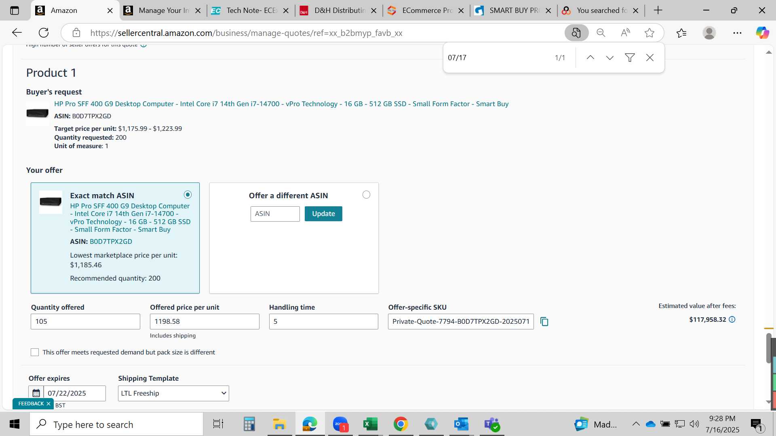The width and height of the screenshot is (776, 436).
Task: Click the Offered price per unit field
Action: 205,321
